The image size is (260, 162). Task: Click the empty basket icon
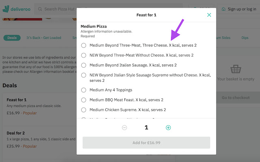tap(236, 69)
